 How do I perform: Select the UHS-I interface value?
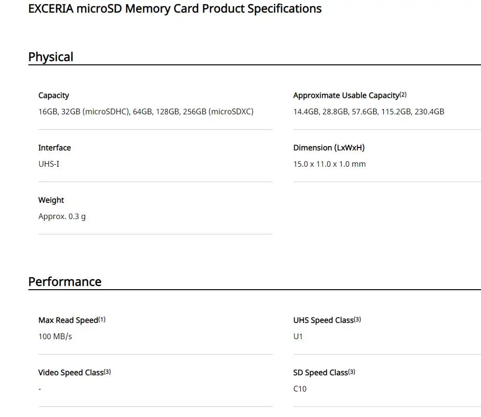49,164
